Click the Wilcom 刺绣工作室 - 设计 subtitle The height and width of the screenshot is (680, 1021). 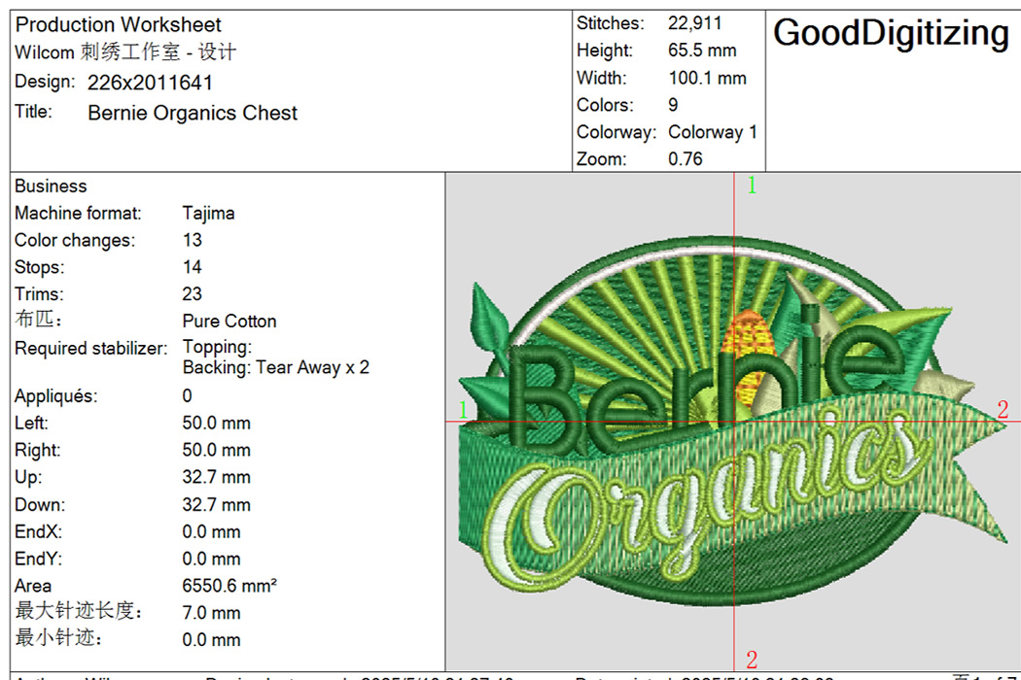click(125, 52)
